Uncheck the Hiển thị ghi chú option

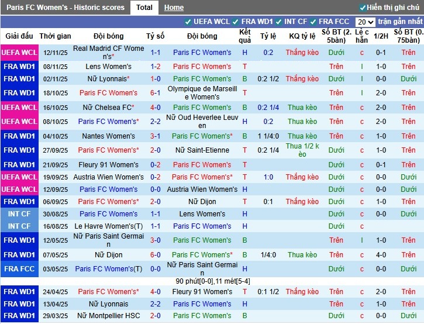(x=363, y=8)
